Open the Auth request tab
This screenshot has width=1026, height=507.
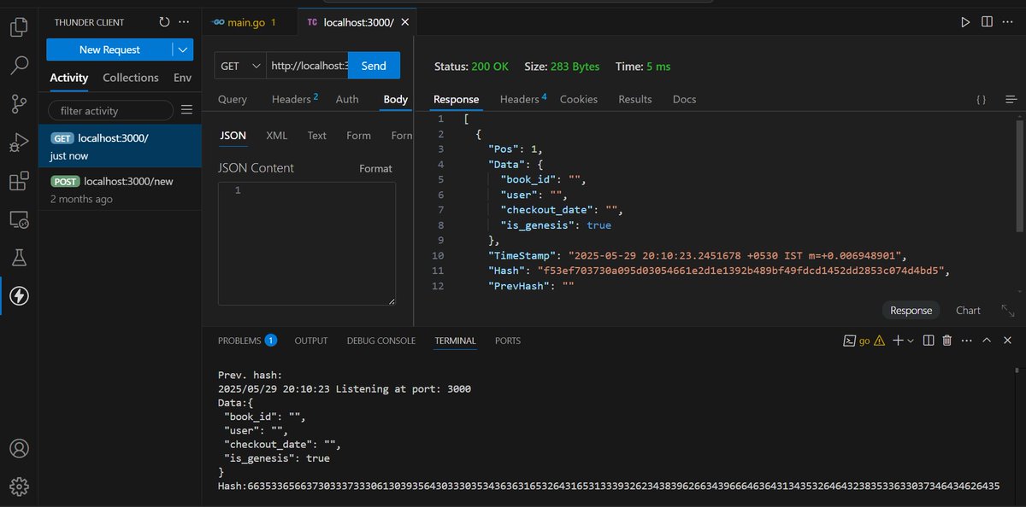click(347, 99)
